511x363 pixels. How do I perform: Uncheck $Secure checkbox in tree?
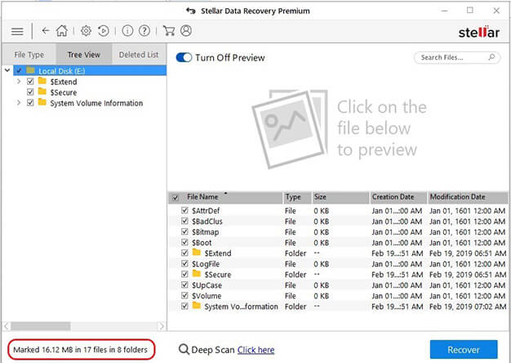[30, 92]
